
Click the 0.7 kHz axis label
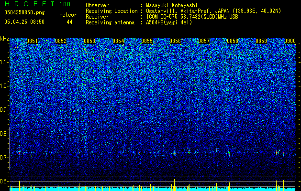pyautogui.click(x=4, y=158)
